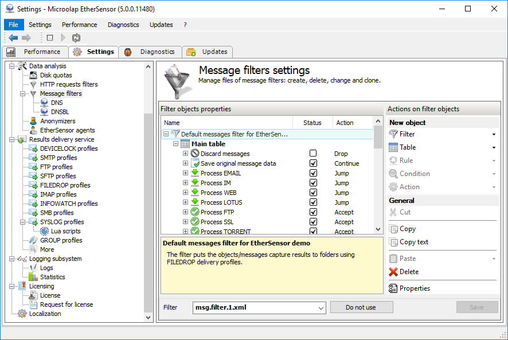Expand the Process EMAIL rule
Viewport: 508px width, 340px height.
(x=185, y=173)
